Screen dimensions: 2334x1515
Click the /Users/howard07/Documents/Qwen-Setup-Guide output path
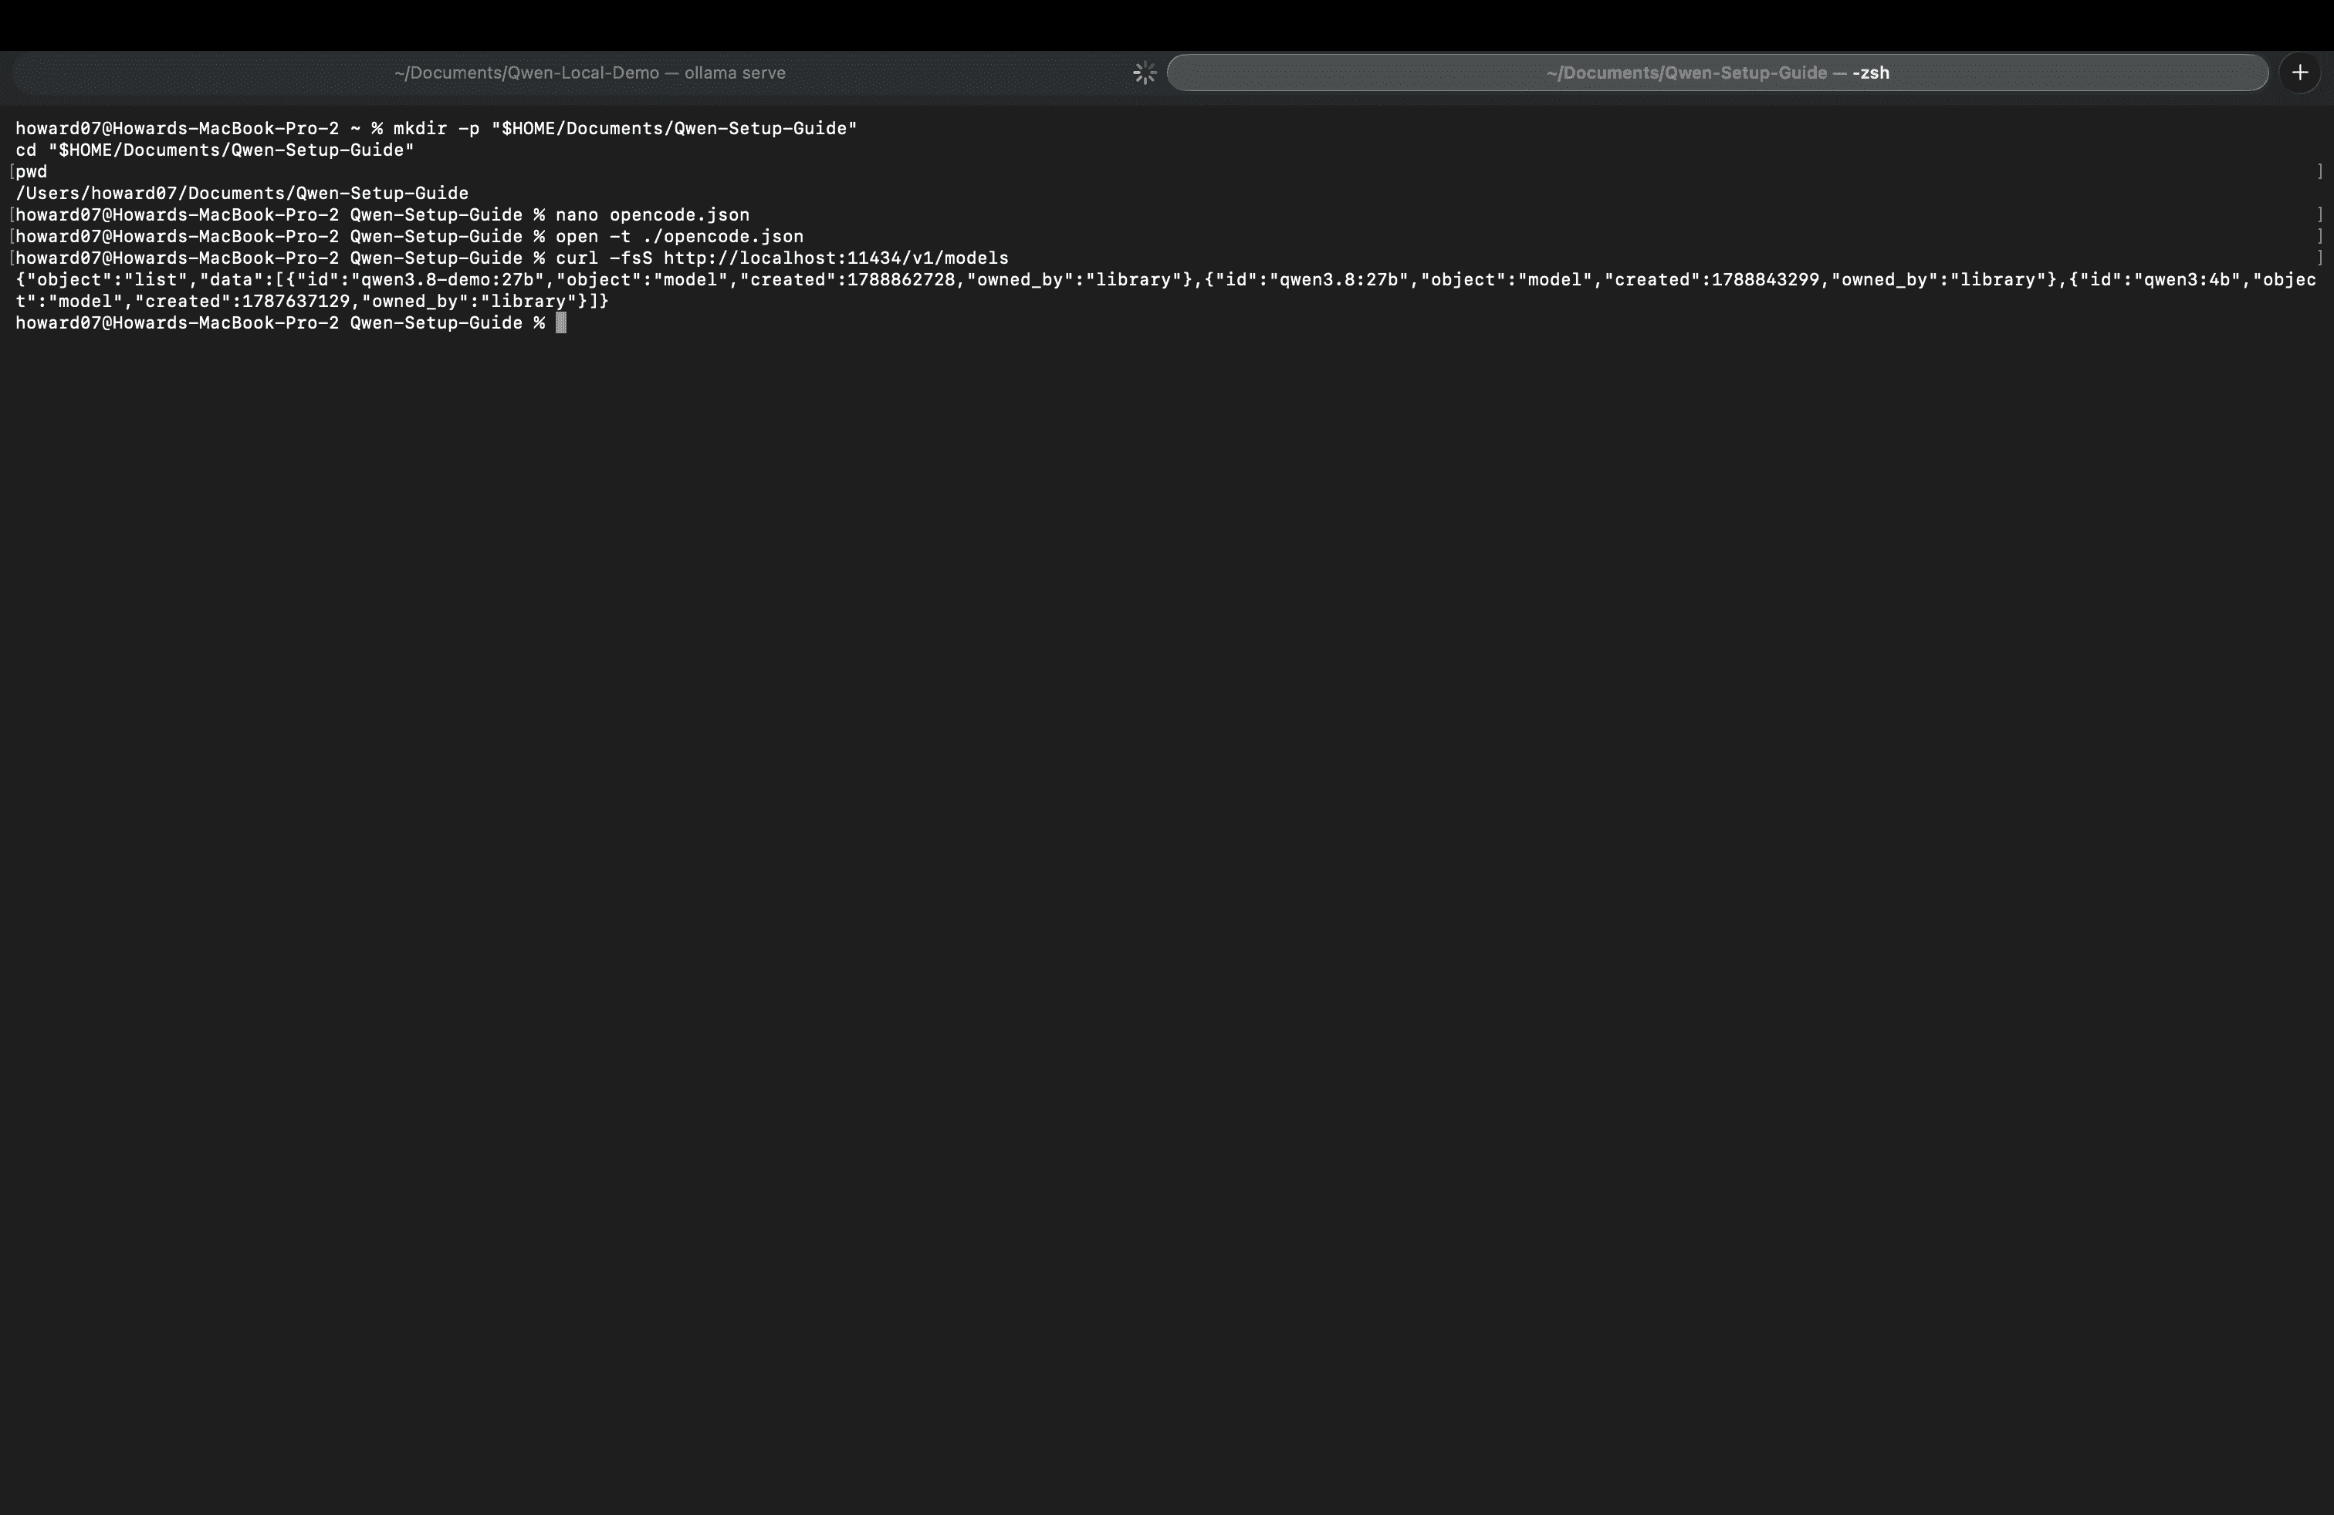pos(242,193)
